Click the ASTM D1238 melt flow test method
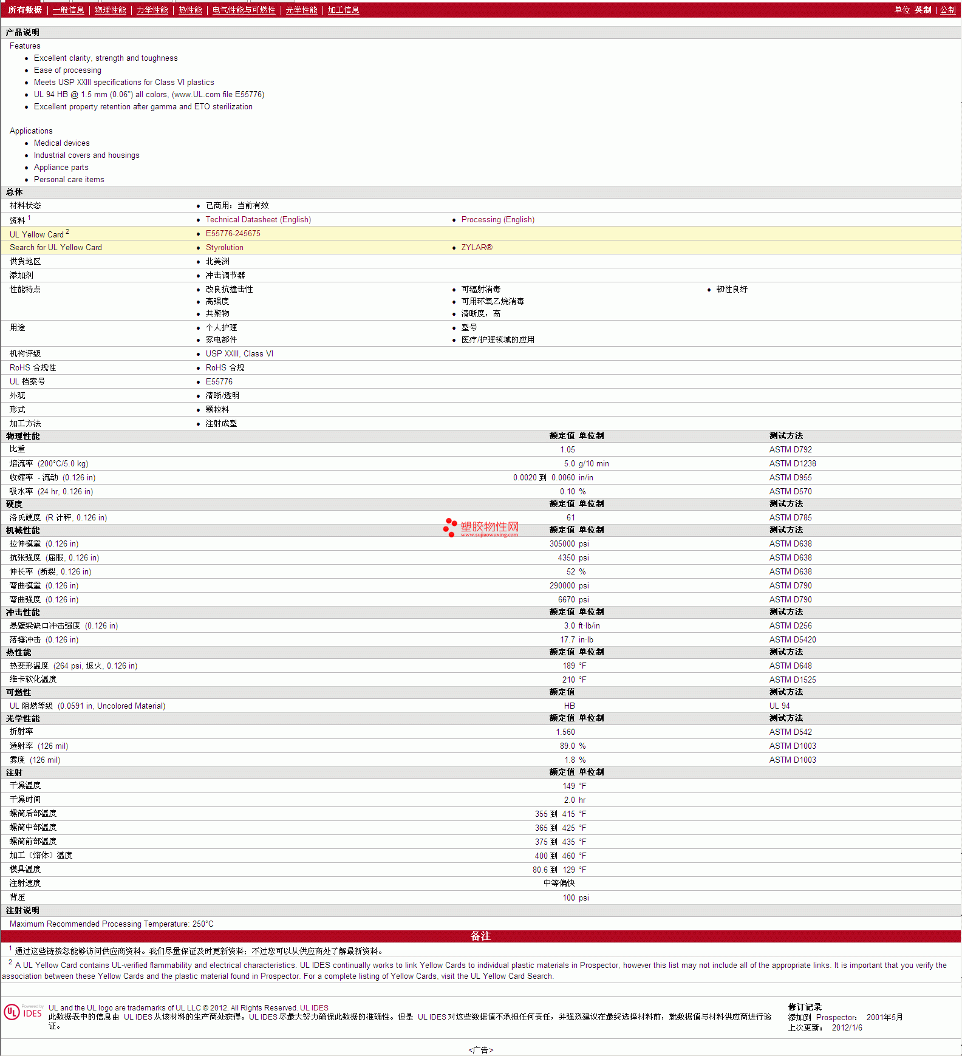The width and height of the screenshot is (962, 1056). [793, 464]
